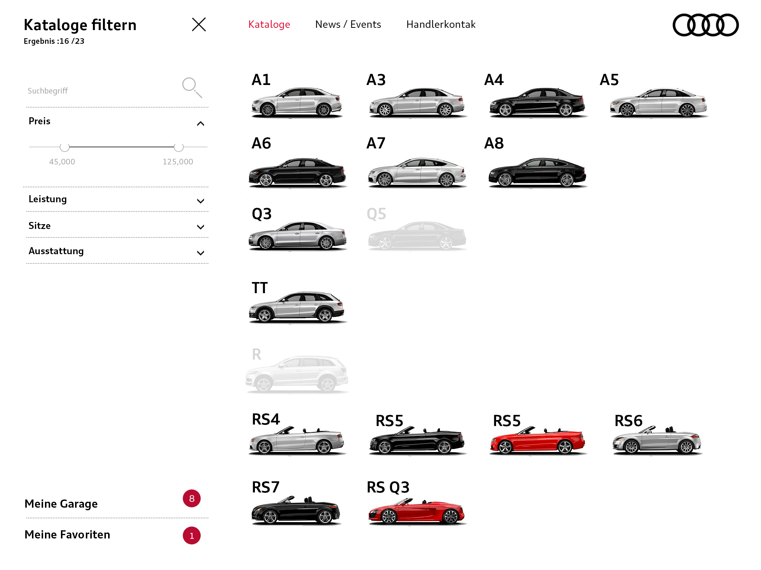Select the A1 car model
Screen dimensions: 761x570
tap(297, 95)
